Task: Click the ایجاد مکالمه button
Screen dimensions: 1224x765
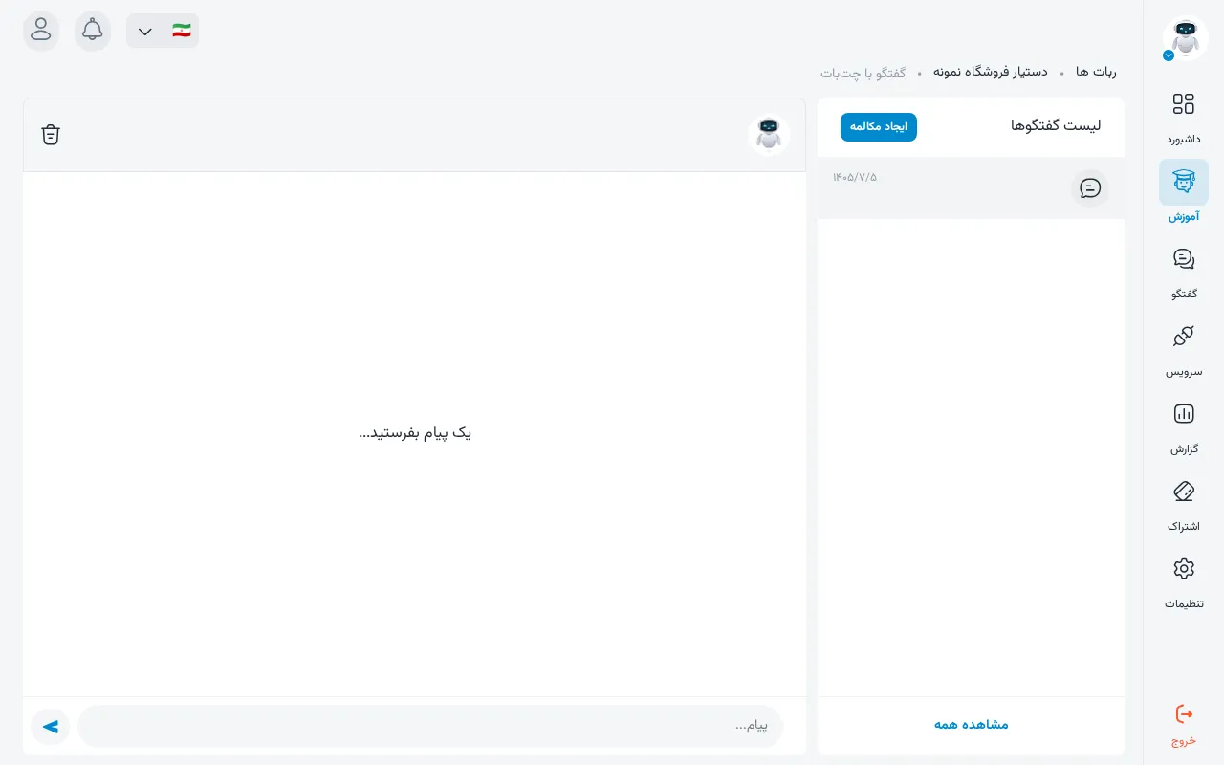Action: click(x=879, y=127)
